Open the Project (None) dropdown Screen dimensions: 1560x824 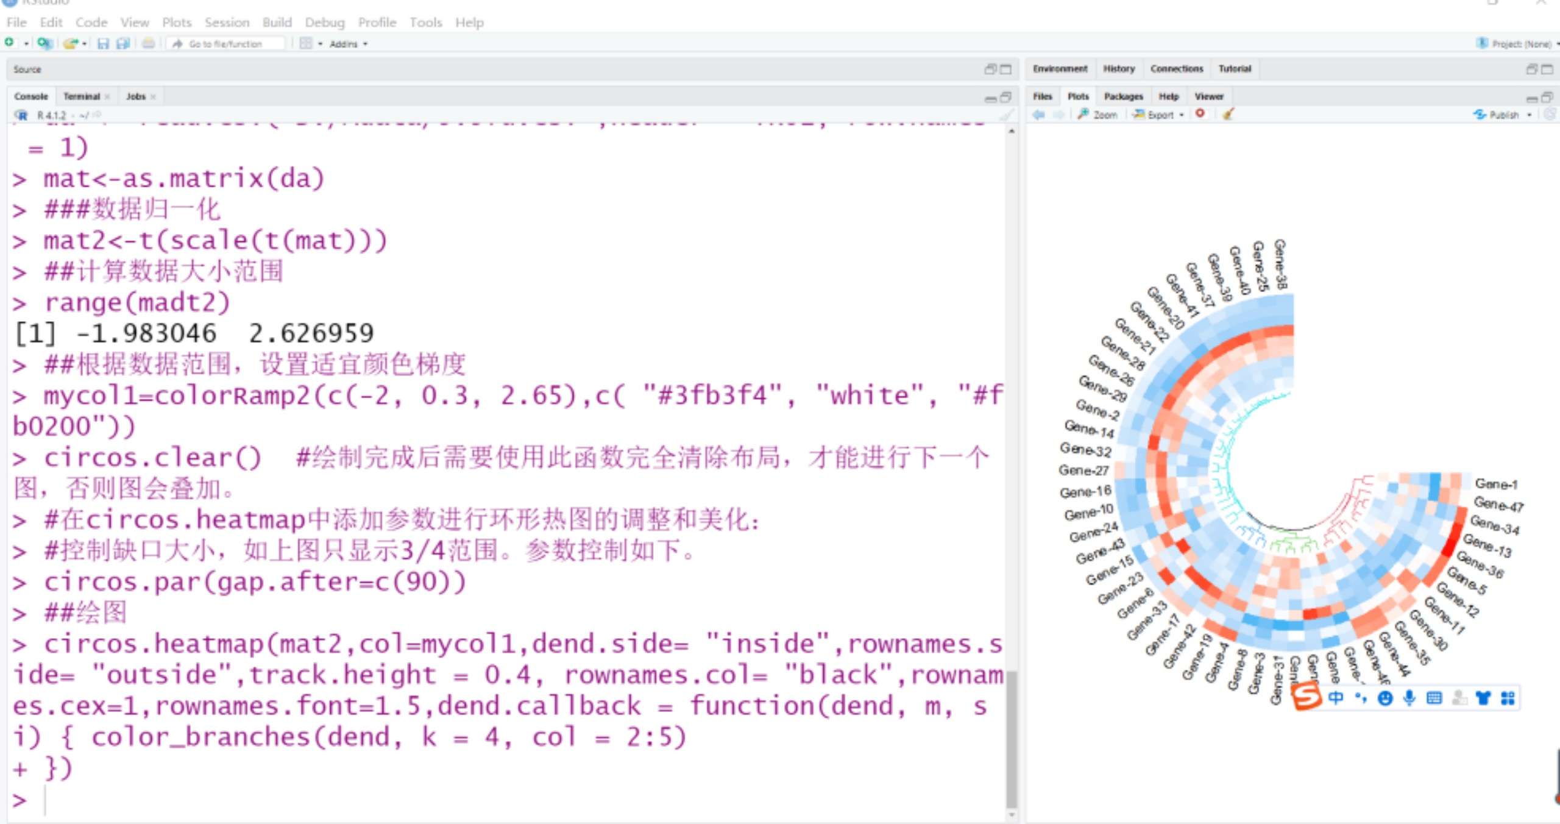tap(1520, 44)
